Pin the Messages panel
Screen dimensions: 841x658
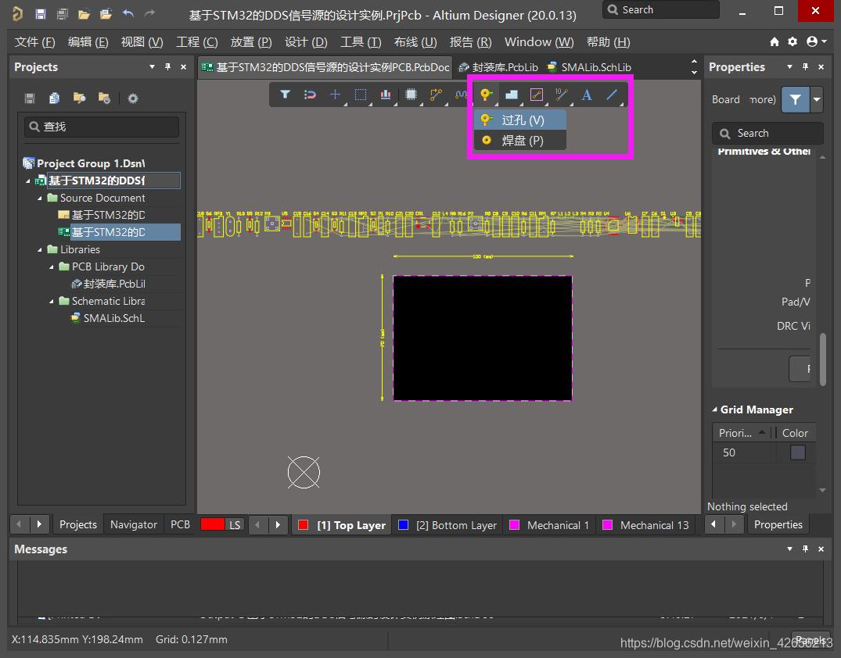pyautogui.click(x=805, y=549)
